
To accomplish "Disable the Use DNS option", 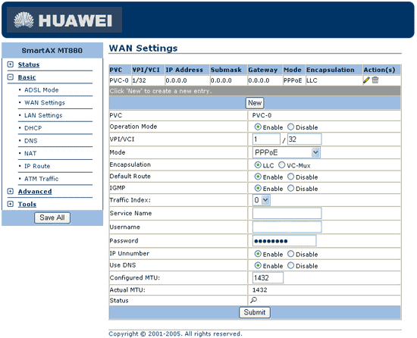I will pos(290,265).
